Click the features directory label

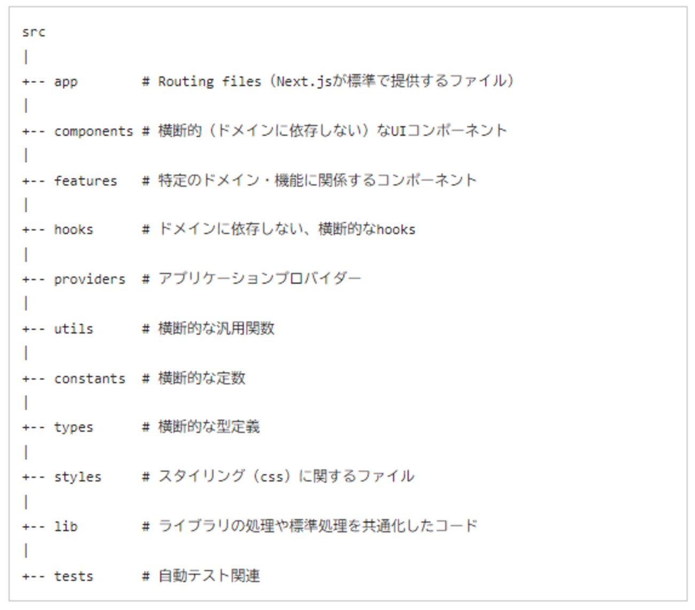86,181
